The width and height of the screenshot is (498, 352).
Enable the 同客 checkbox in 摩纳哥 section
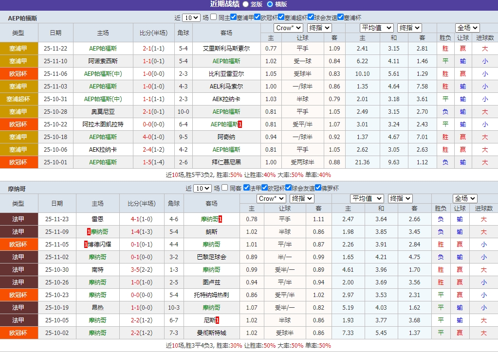pos(225,188)
